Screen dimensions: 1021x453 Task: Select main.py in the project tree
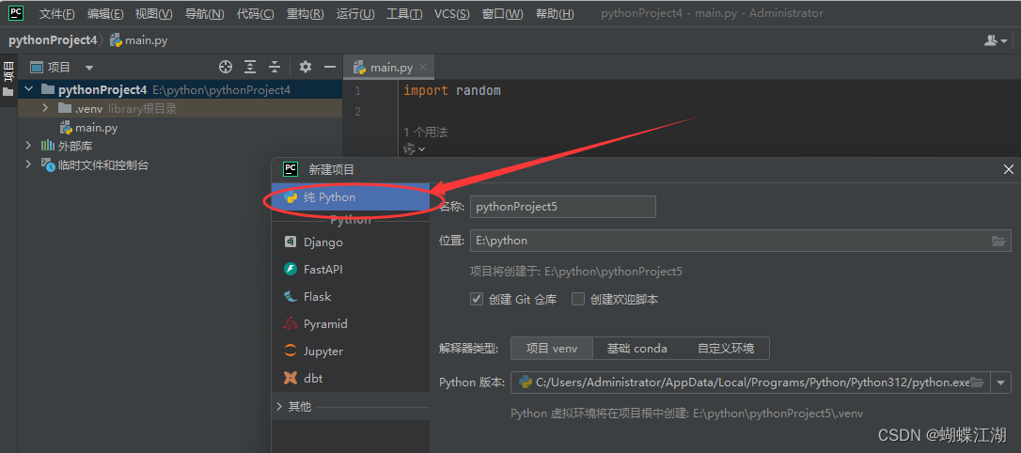click(89, 128)
